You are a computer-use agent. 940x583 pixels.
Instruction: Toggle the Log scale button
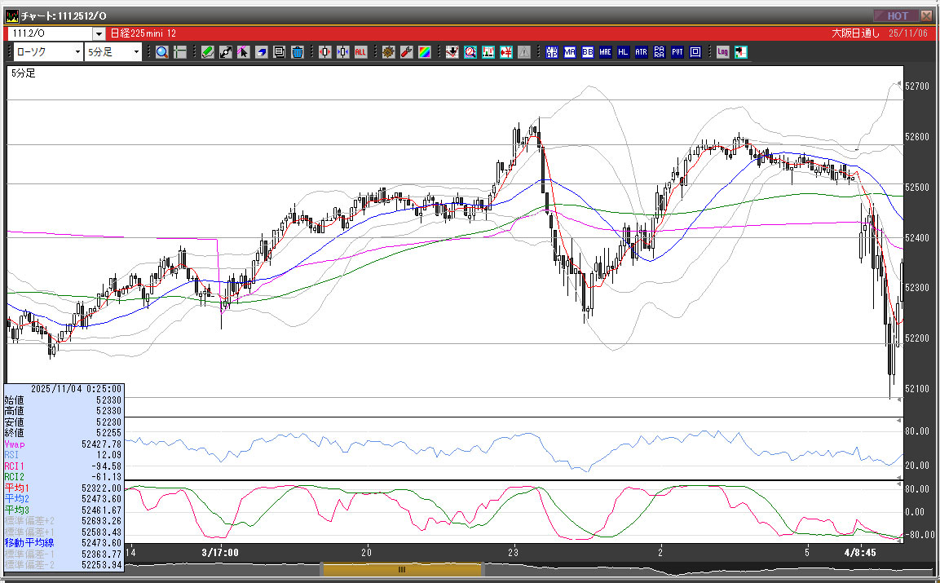[x=722, y=52]
